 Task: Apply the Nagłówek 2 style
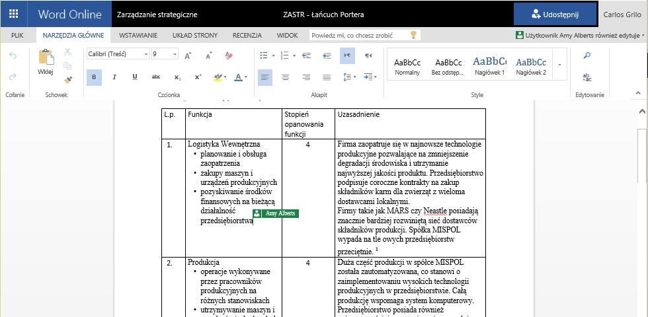pos(531,67)
